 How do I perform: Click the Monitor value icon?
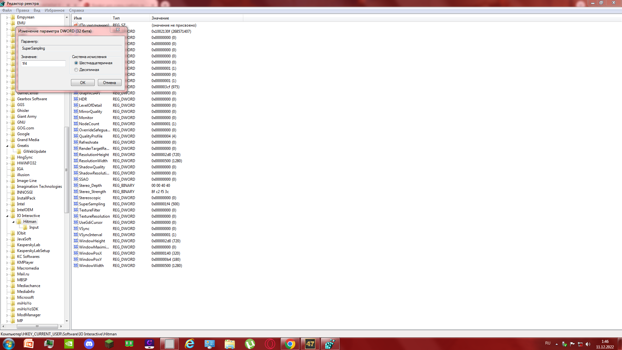click(x=76, y=118)
